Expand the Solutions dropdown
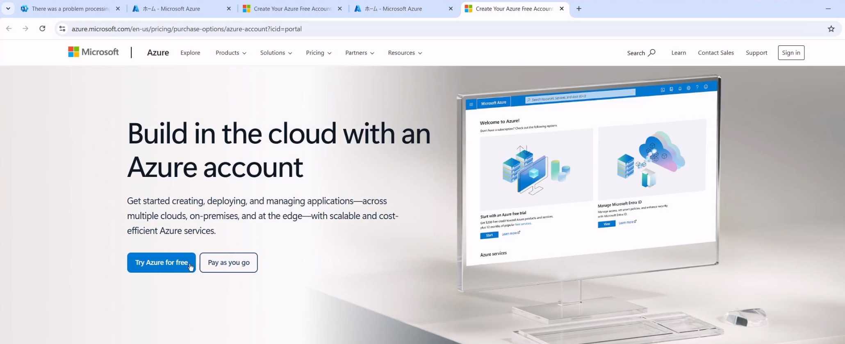Image resolution: width=845 pixels, height=344 pixels. click(276, 53)
